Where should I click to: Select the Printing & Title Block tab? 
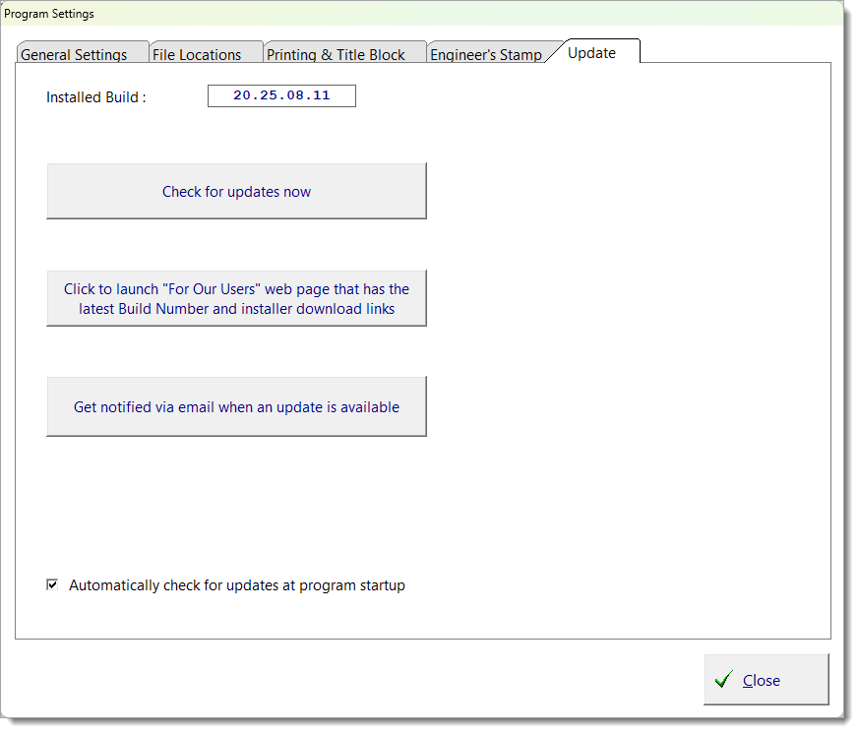[343, 54]
